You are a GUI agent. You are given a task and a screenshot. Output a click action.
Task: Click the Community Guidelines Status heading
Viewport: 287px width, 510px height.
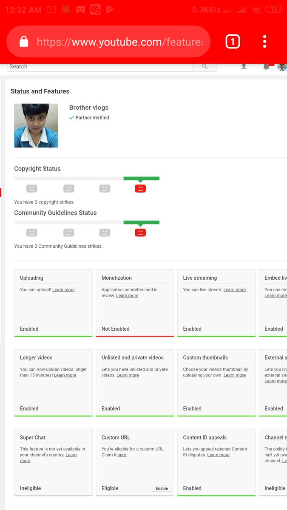point(55,213)
